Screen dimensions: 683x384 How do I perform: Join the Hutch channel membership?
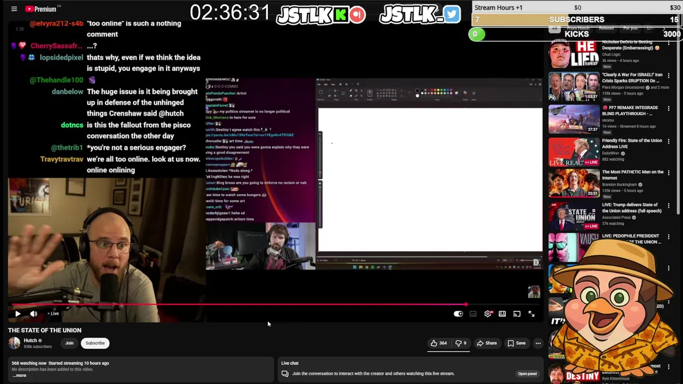click(69, 343)
